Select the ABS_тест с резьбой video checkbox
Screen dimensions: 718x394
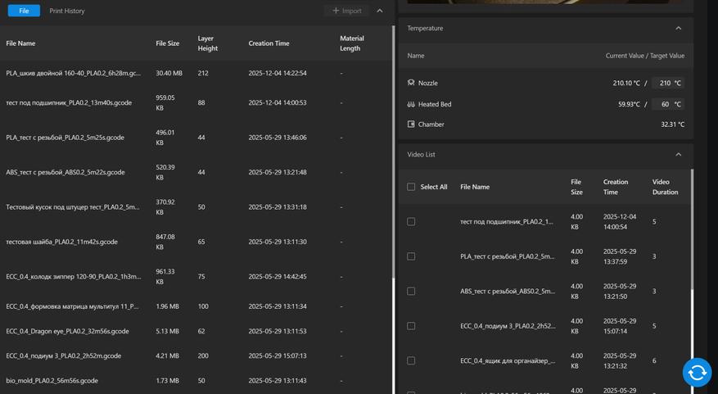point(411,292)
